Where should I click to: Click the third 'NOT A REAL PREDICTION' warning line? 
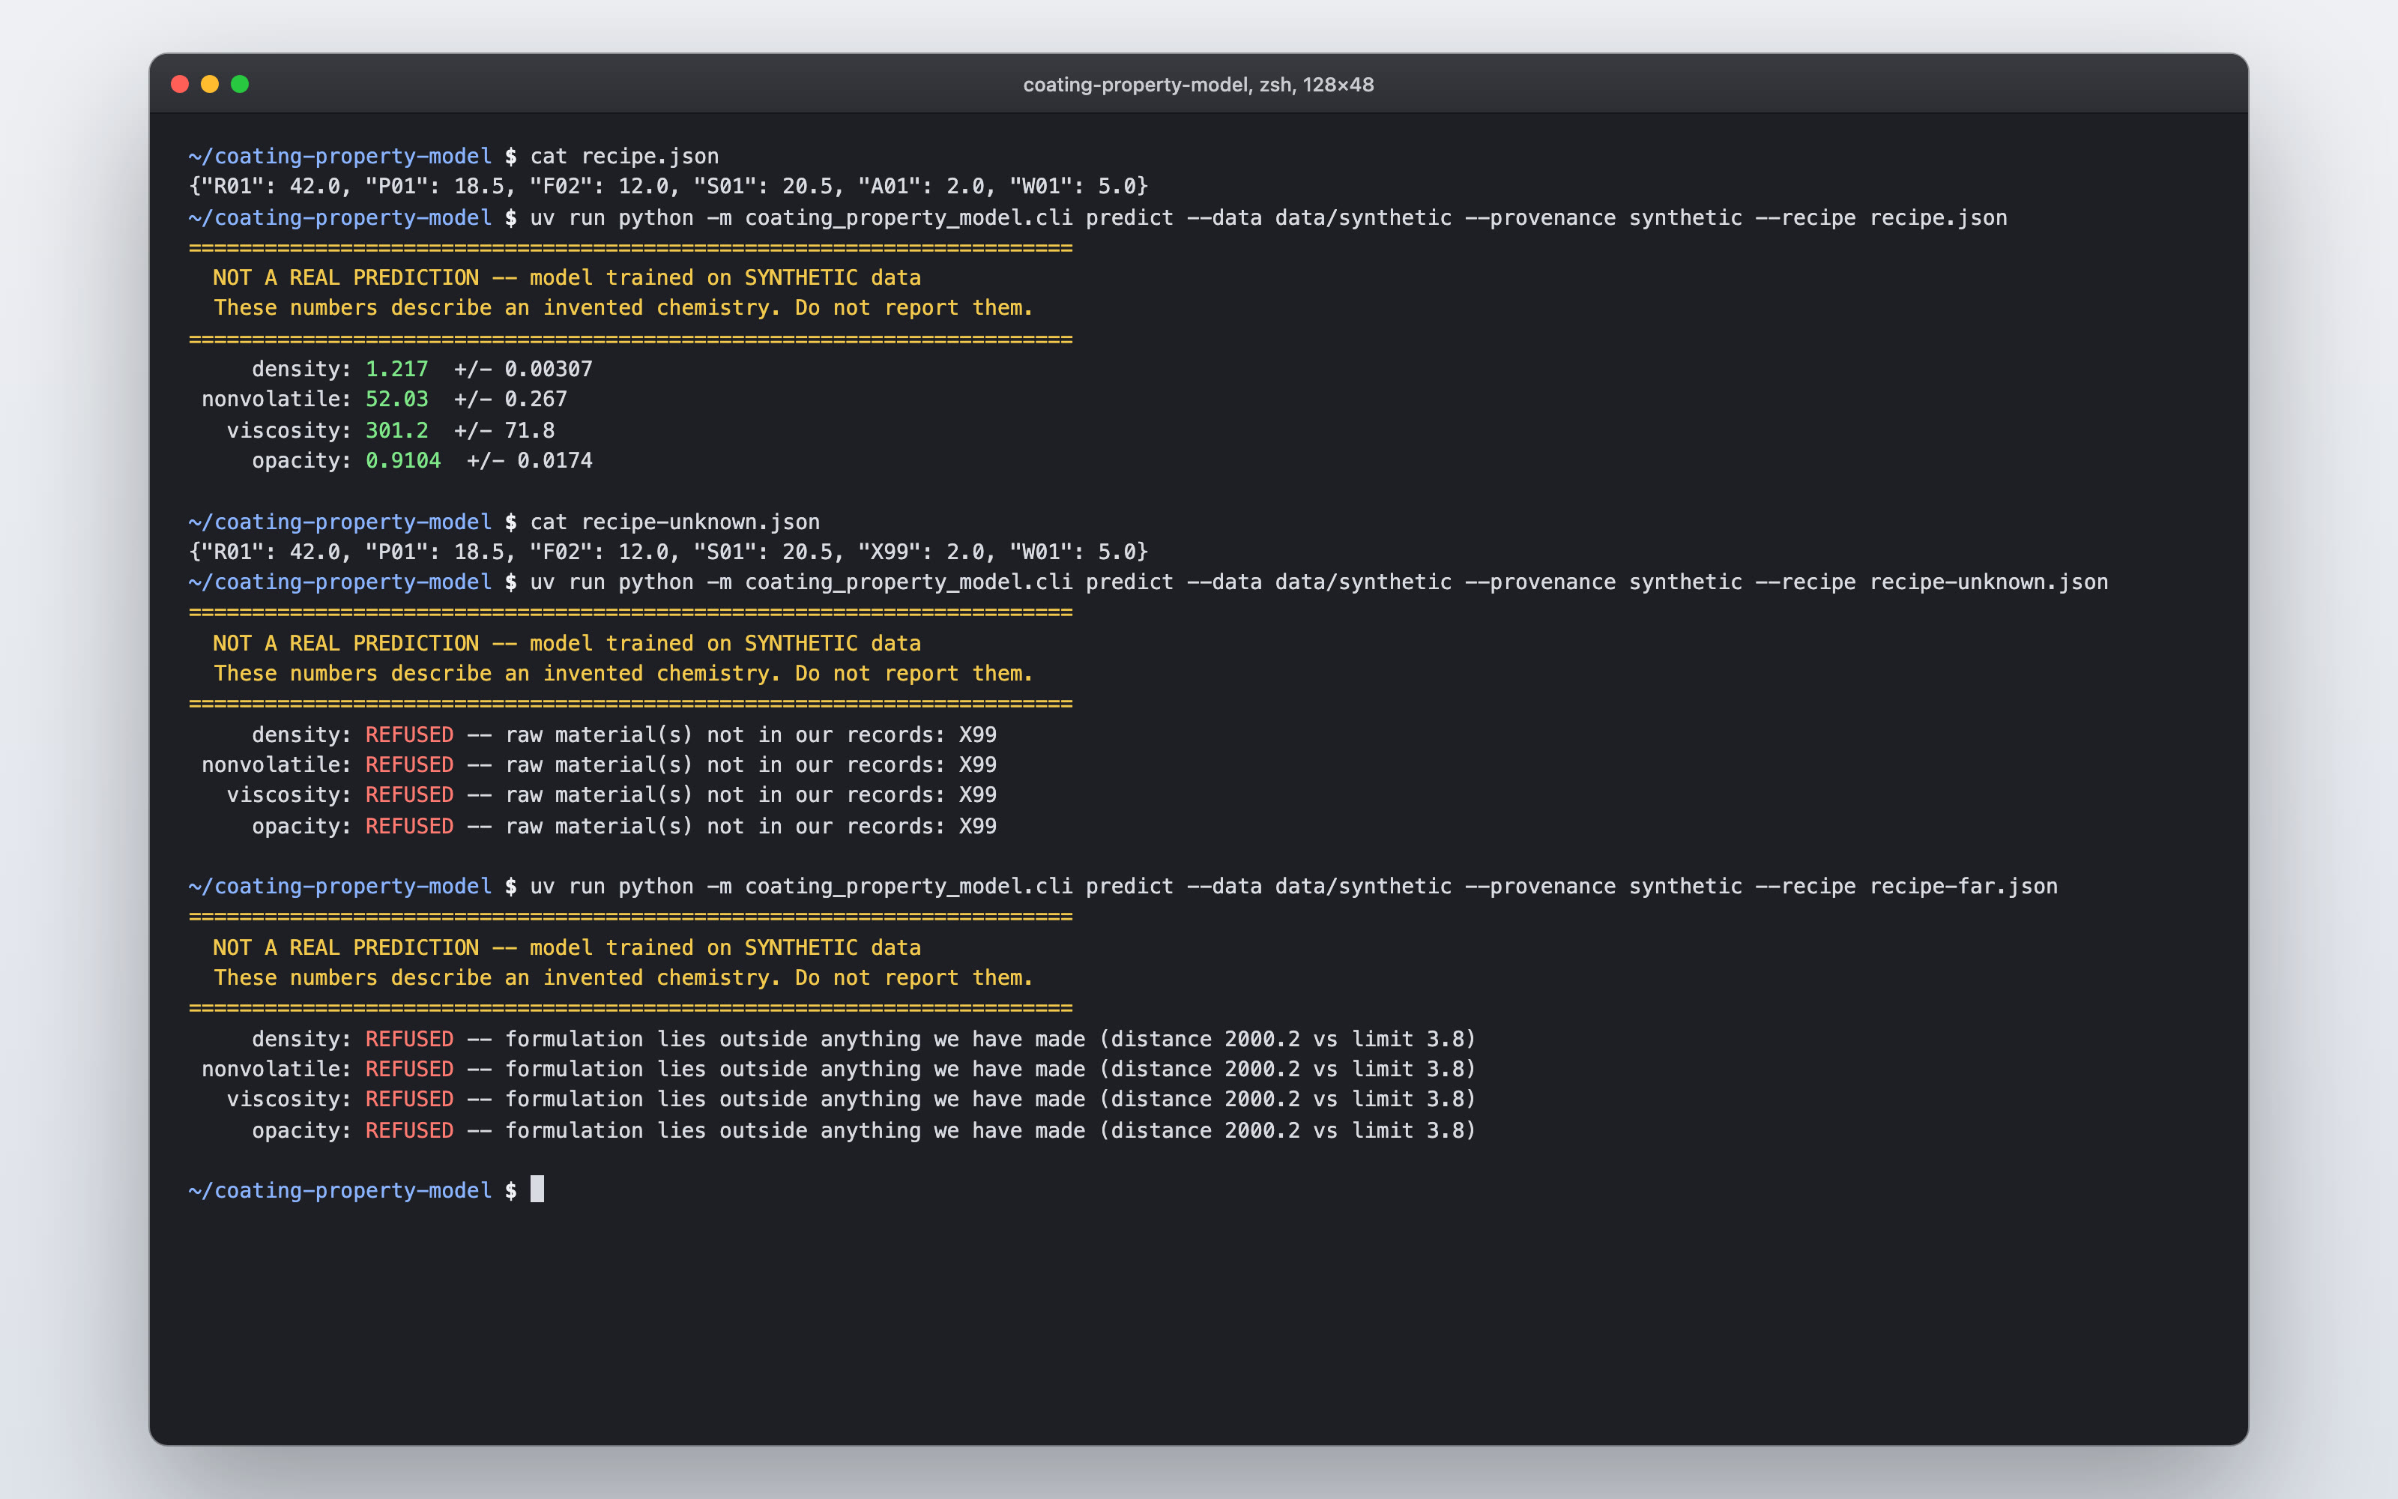coord(567,949)
